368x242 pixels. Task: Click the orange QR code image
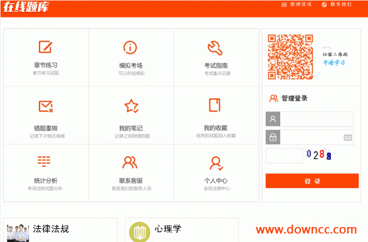click(x=290, y=57)
